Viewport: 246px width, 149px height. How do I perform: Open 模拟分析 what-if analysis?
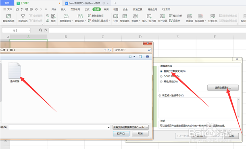coord(176,16)
